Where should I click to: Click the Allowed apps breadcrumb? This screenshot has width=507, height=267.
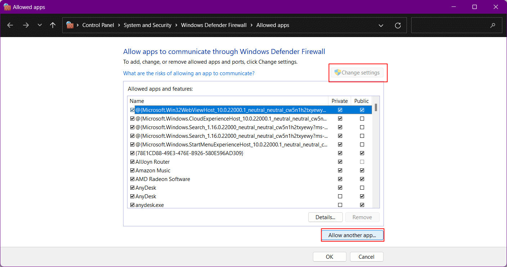point(273,25)
